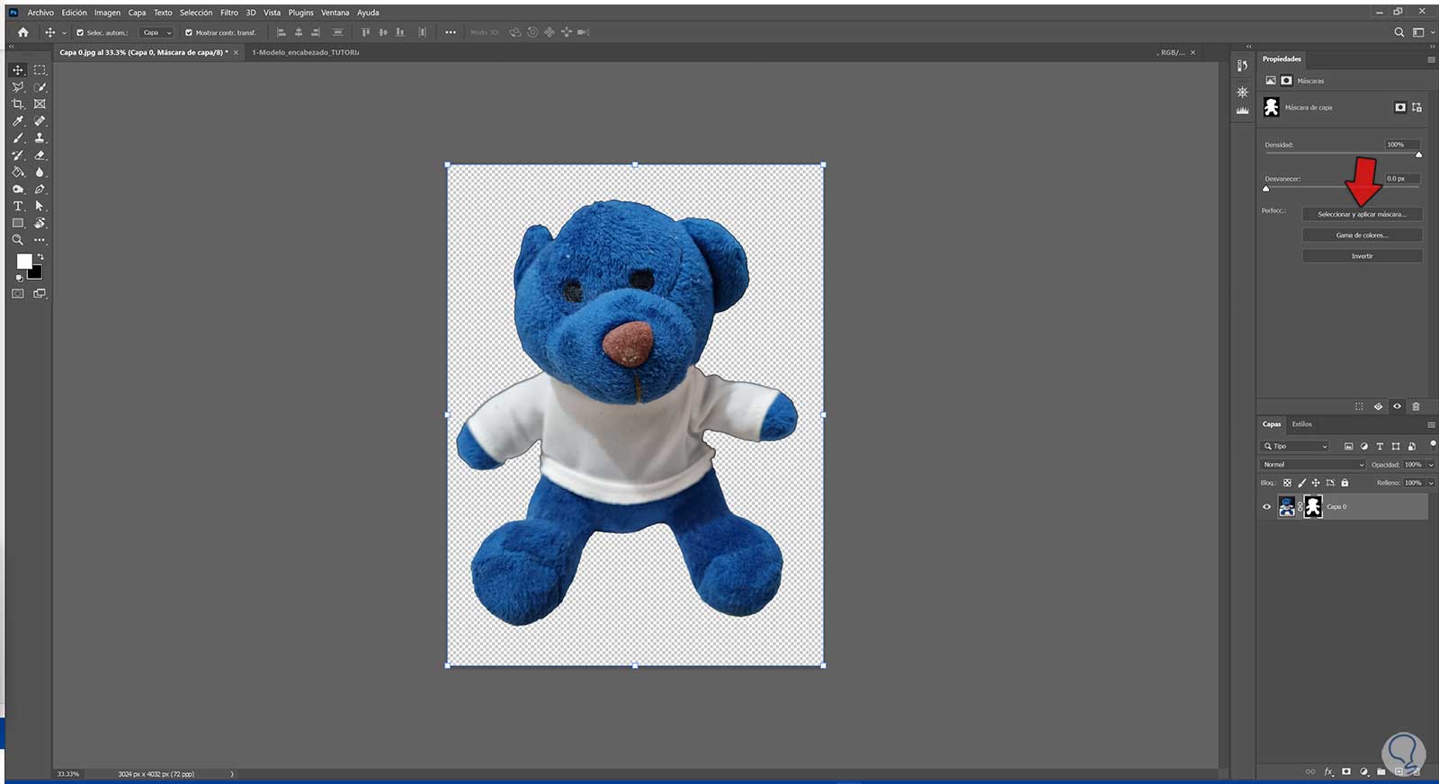Open the Filtro menu
The image size is (1439, 784).
229,13
